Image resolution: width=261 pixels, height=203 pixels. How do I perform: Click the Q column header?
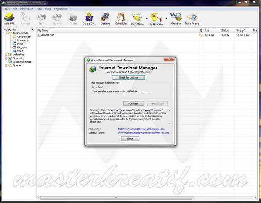coord(201,30)
